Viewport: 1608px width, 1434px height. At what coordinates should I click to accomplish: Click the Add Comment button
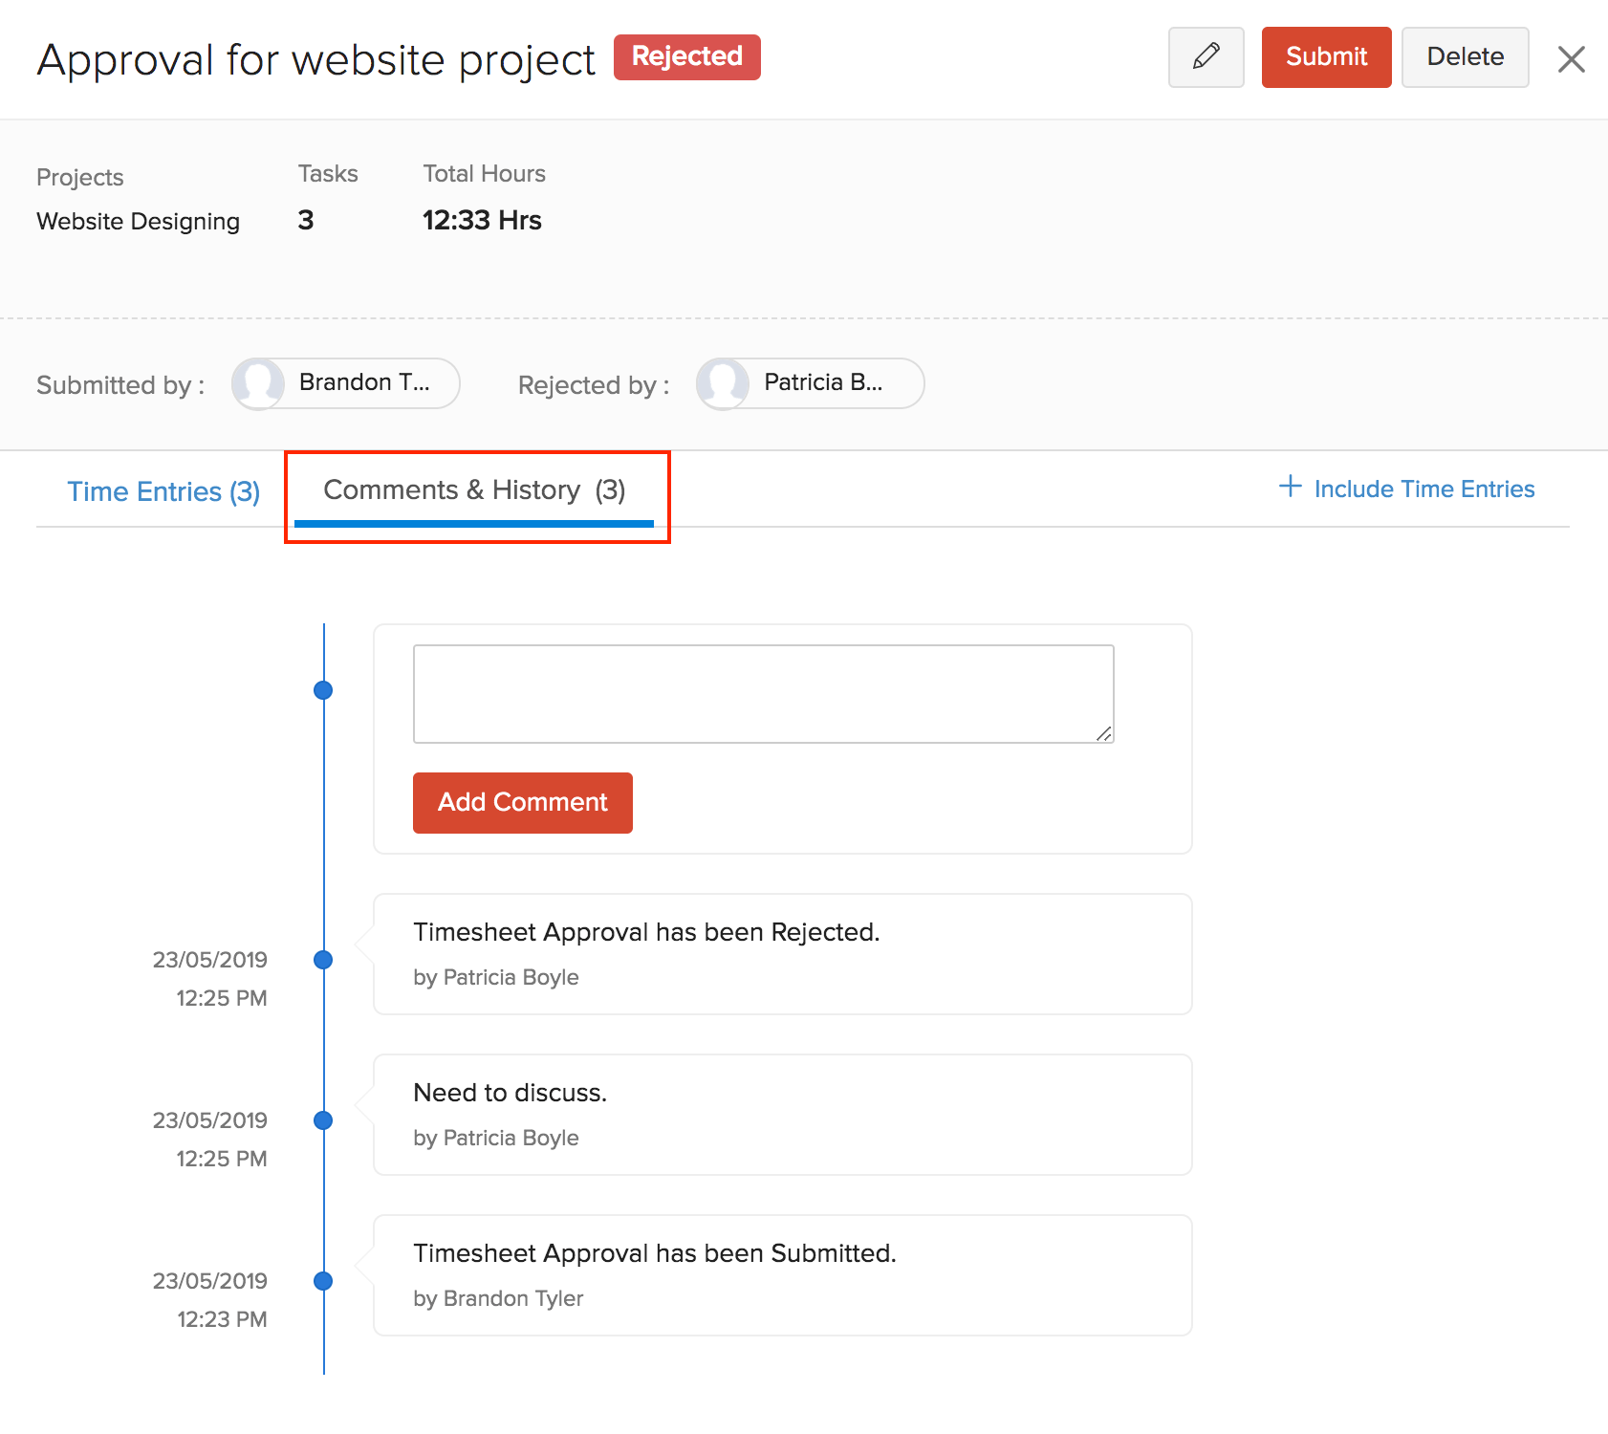[522, 802]
